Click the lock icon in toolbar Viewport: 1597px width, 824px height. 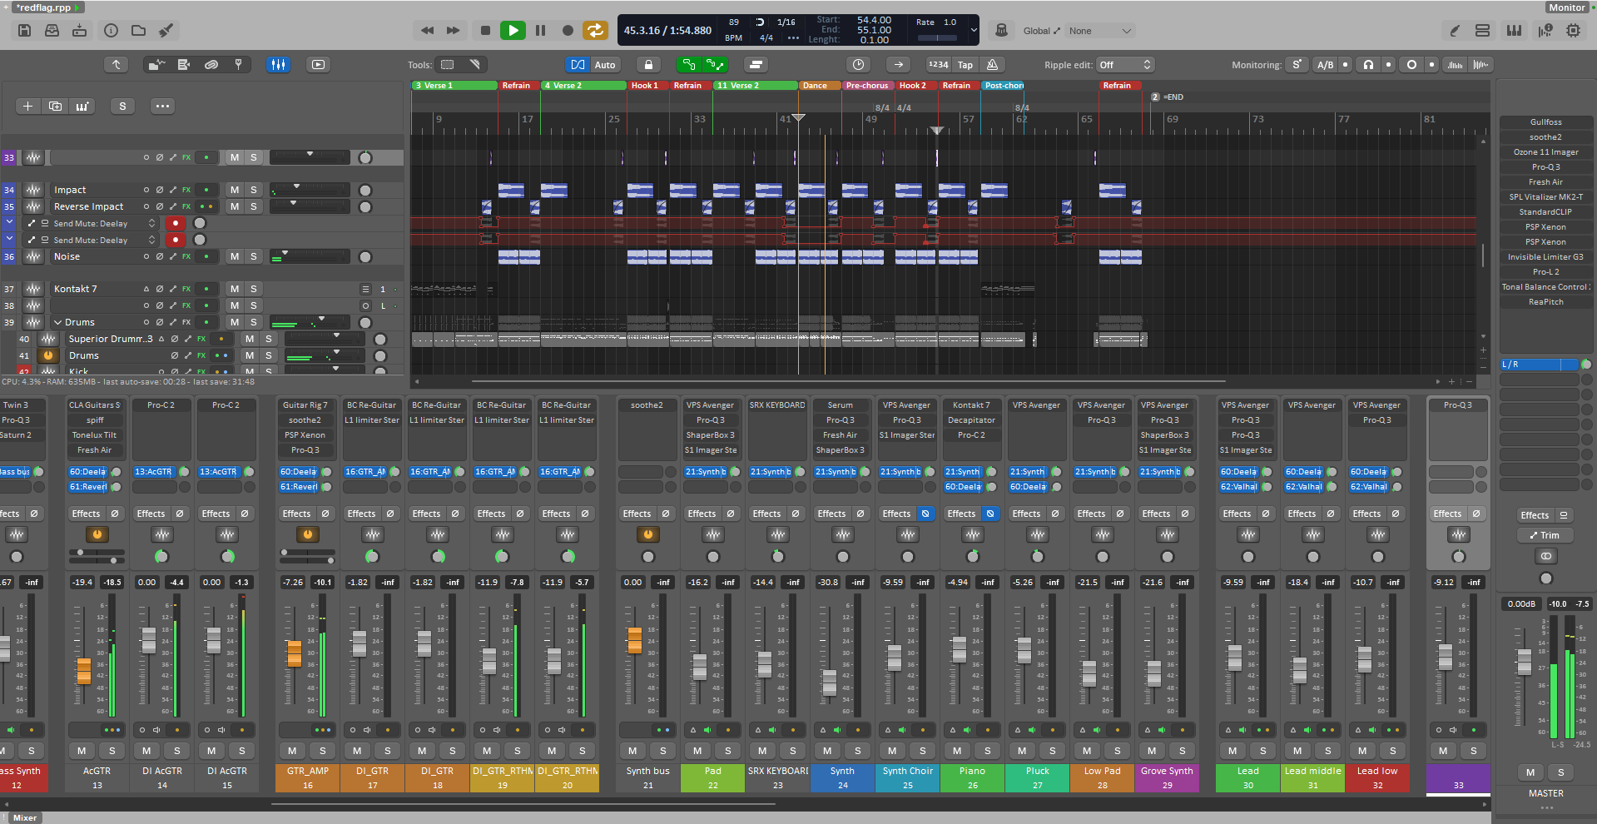click(648, 65)
